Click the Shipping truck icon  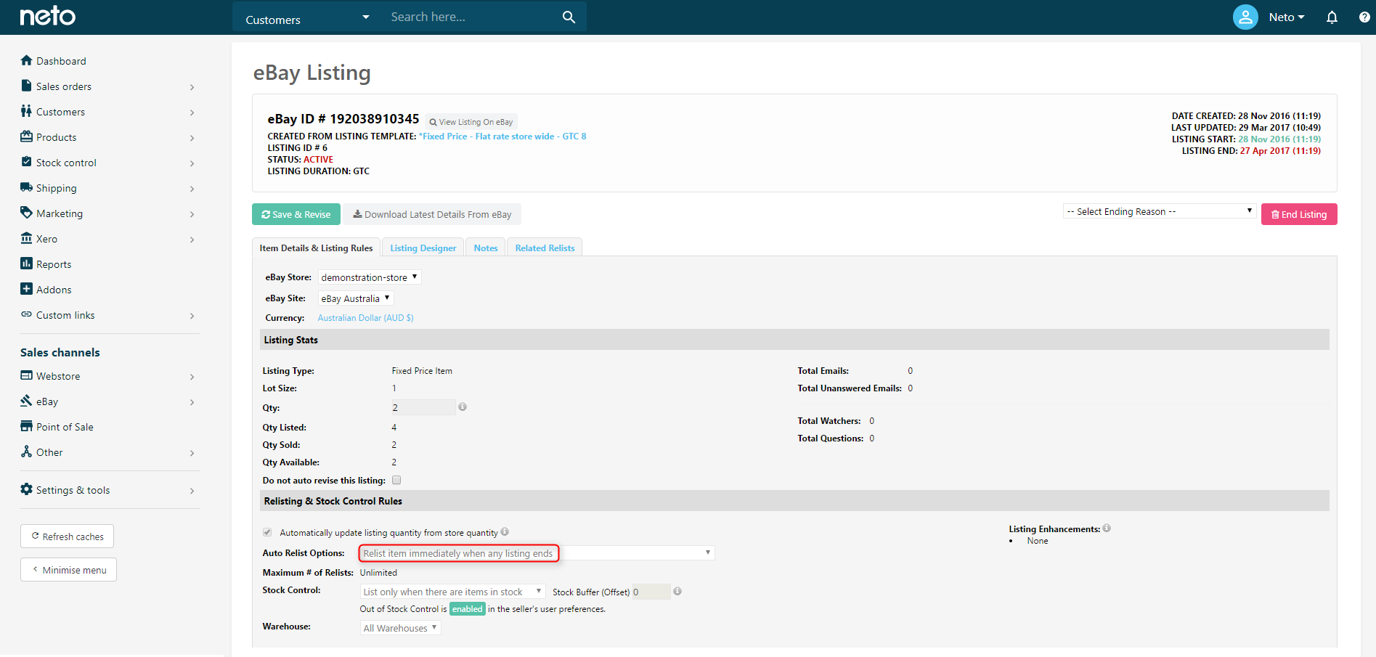click(x=27, y=187)
